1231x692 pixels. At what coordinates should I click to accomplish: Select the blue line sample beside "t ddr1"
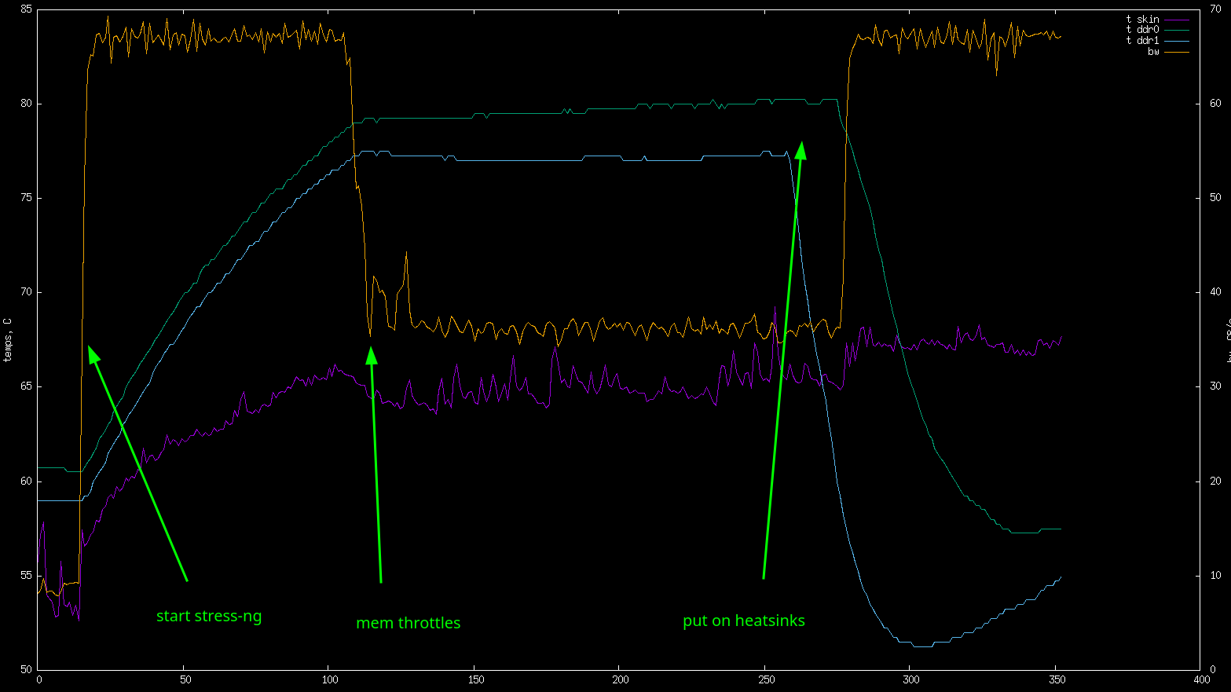click(x=1177, y=41)
